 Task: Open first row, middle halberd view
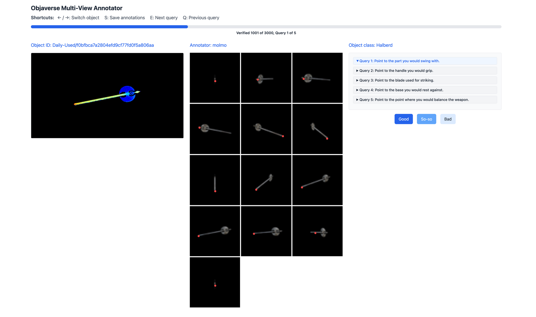tap(266, 78)
